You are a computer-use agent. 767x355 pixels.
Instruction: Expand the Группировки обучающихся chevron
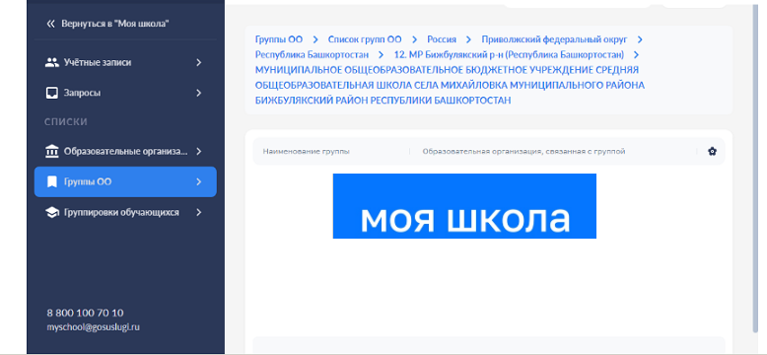pyautogui.click(x=198, y=212)
